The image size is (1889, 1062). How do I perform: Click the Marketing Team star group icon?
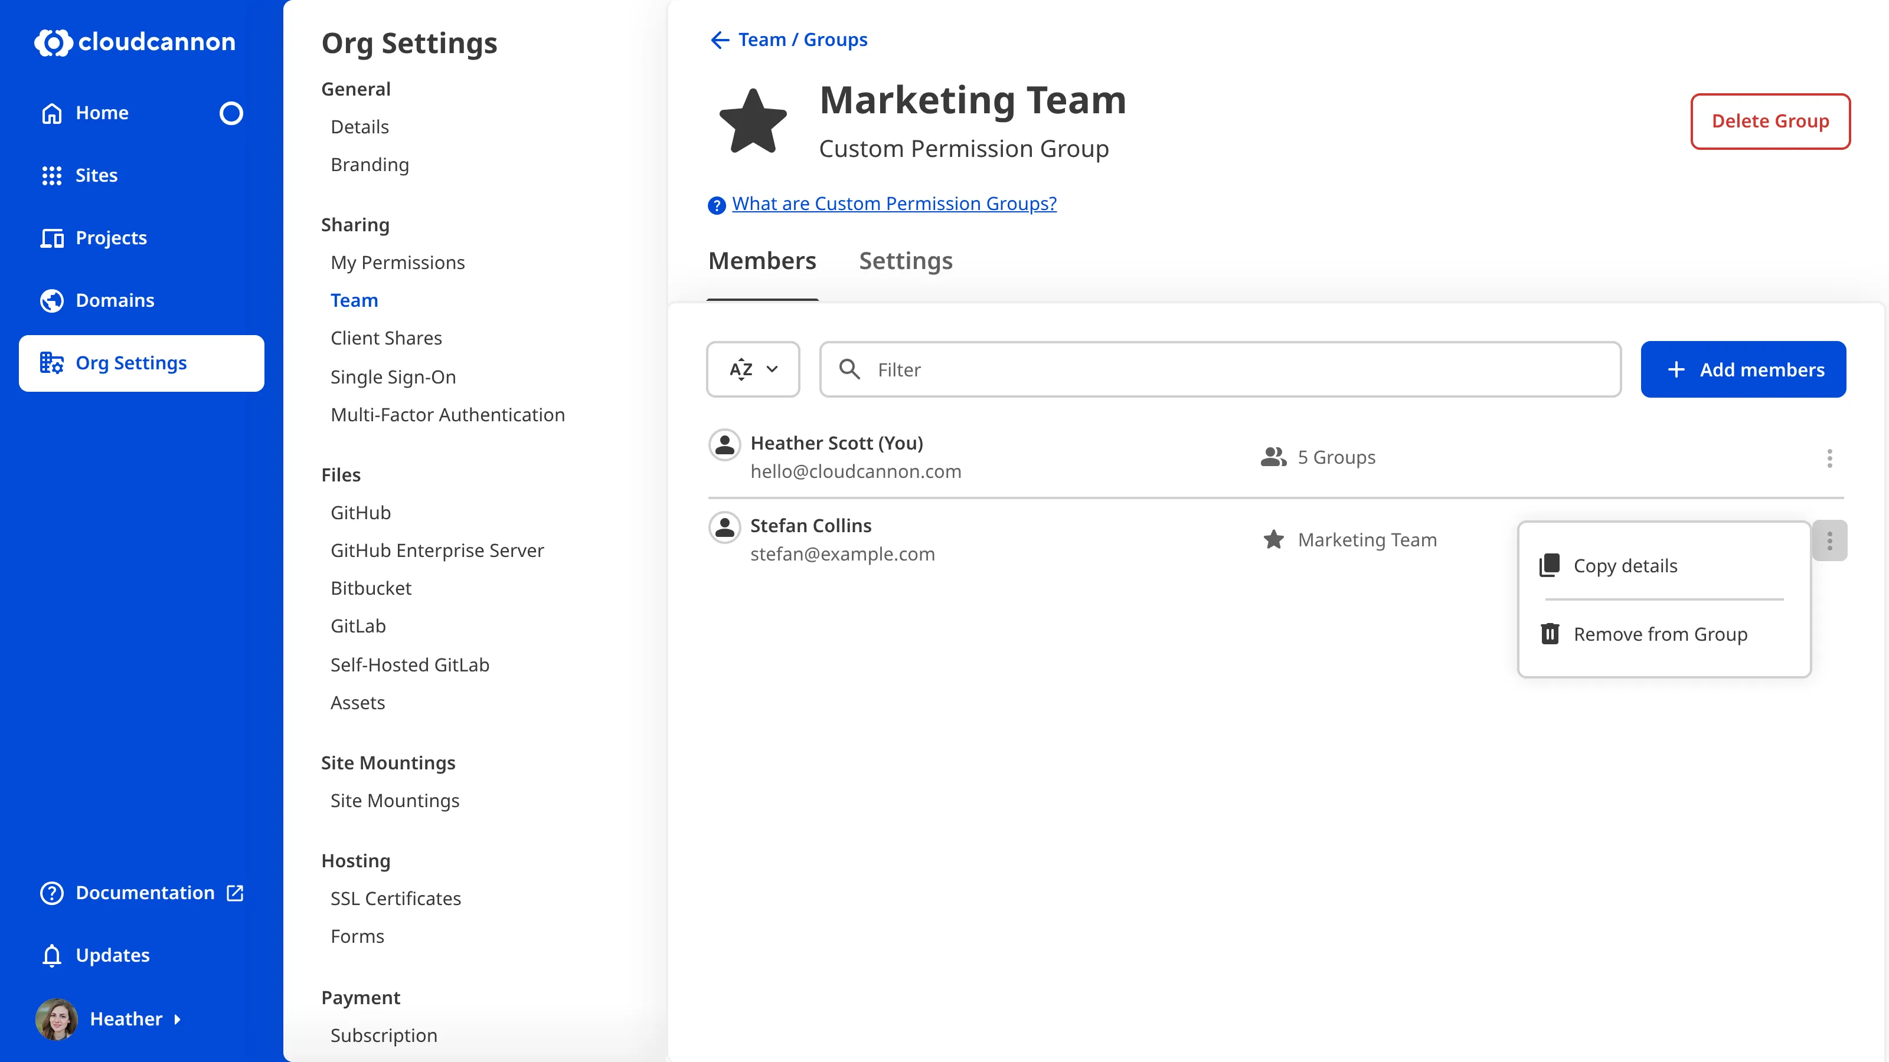point(753,121)
